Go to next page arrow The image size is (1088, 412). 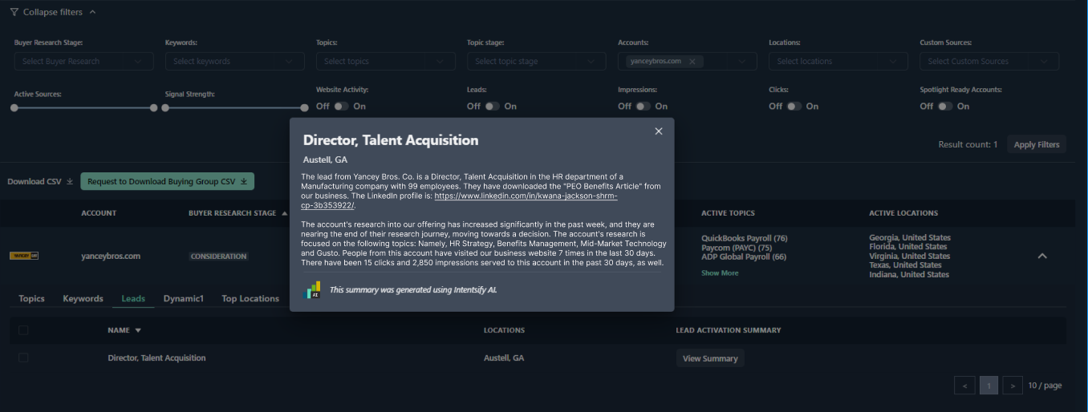[x=1013, y=386]
